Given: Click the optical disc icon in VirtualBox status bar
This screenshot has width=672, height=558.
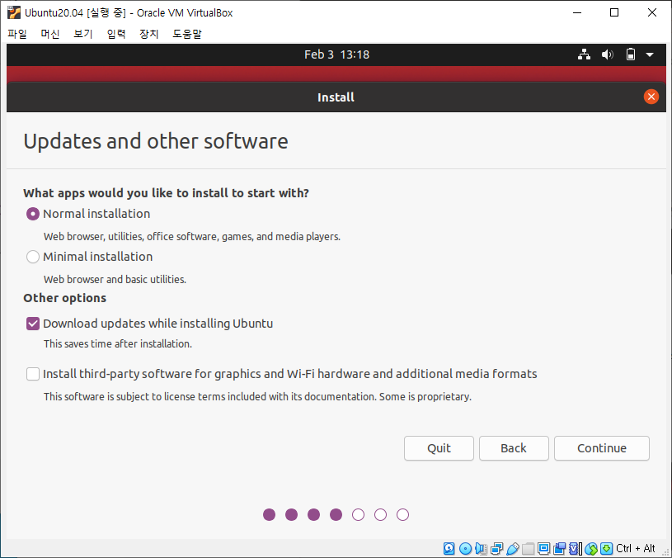Looking at the screenshot, I should (x=465, y=549).
